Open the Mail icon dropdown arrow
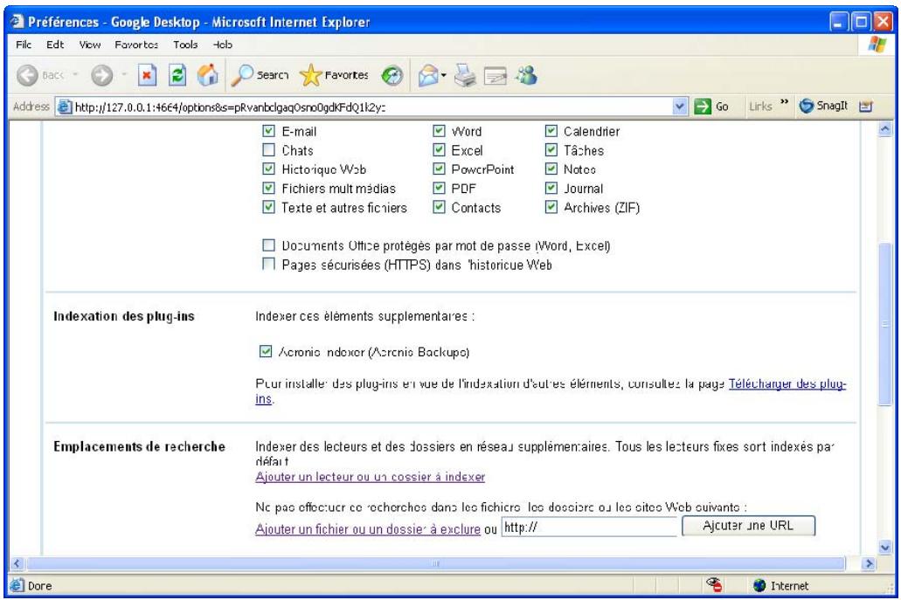Viewport: 901px width, 600px height. click(x=444, y=75)
